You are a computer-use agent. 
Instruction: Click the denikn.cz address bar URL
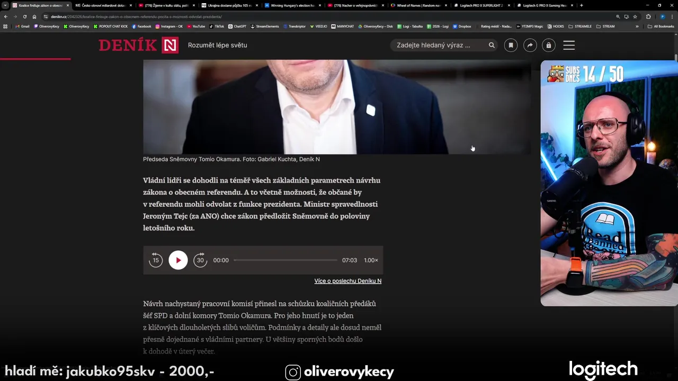[x=136, y=17]
